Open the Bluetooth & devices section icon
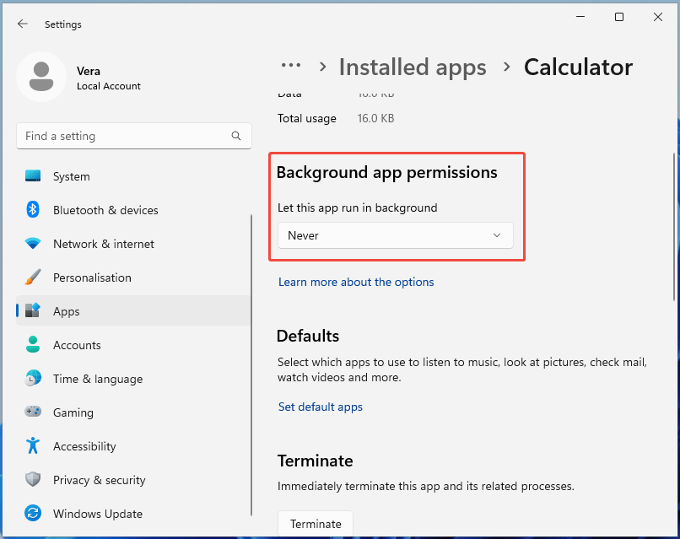 tap(33, 210)
